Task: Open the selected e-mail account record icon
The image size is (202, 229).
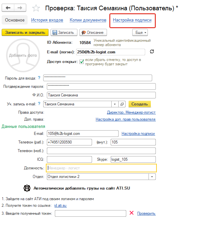Action: (x=122, y=104)
